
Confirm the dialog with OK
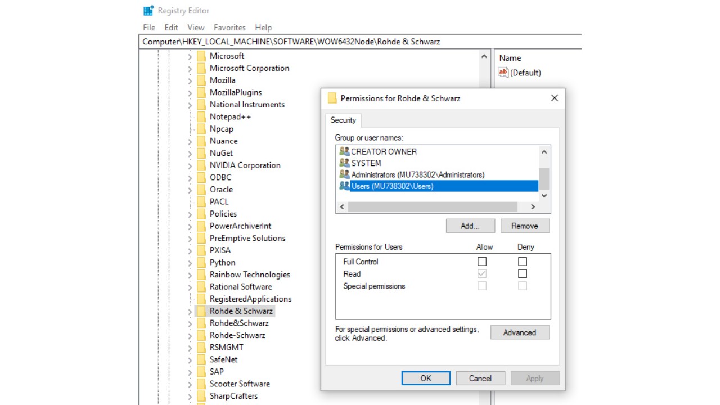[426, 378]
